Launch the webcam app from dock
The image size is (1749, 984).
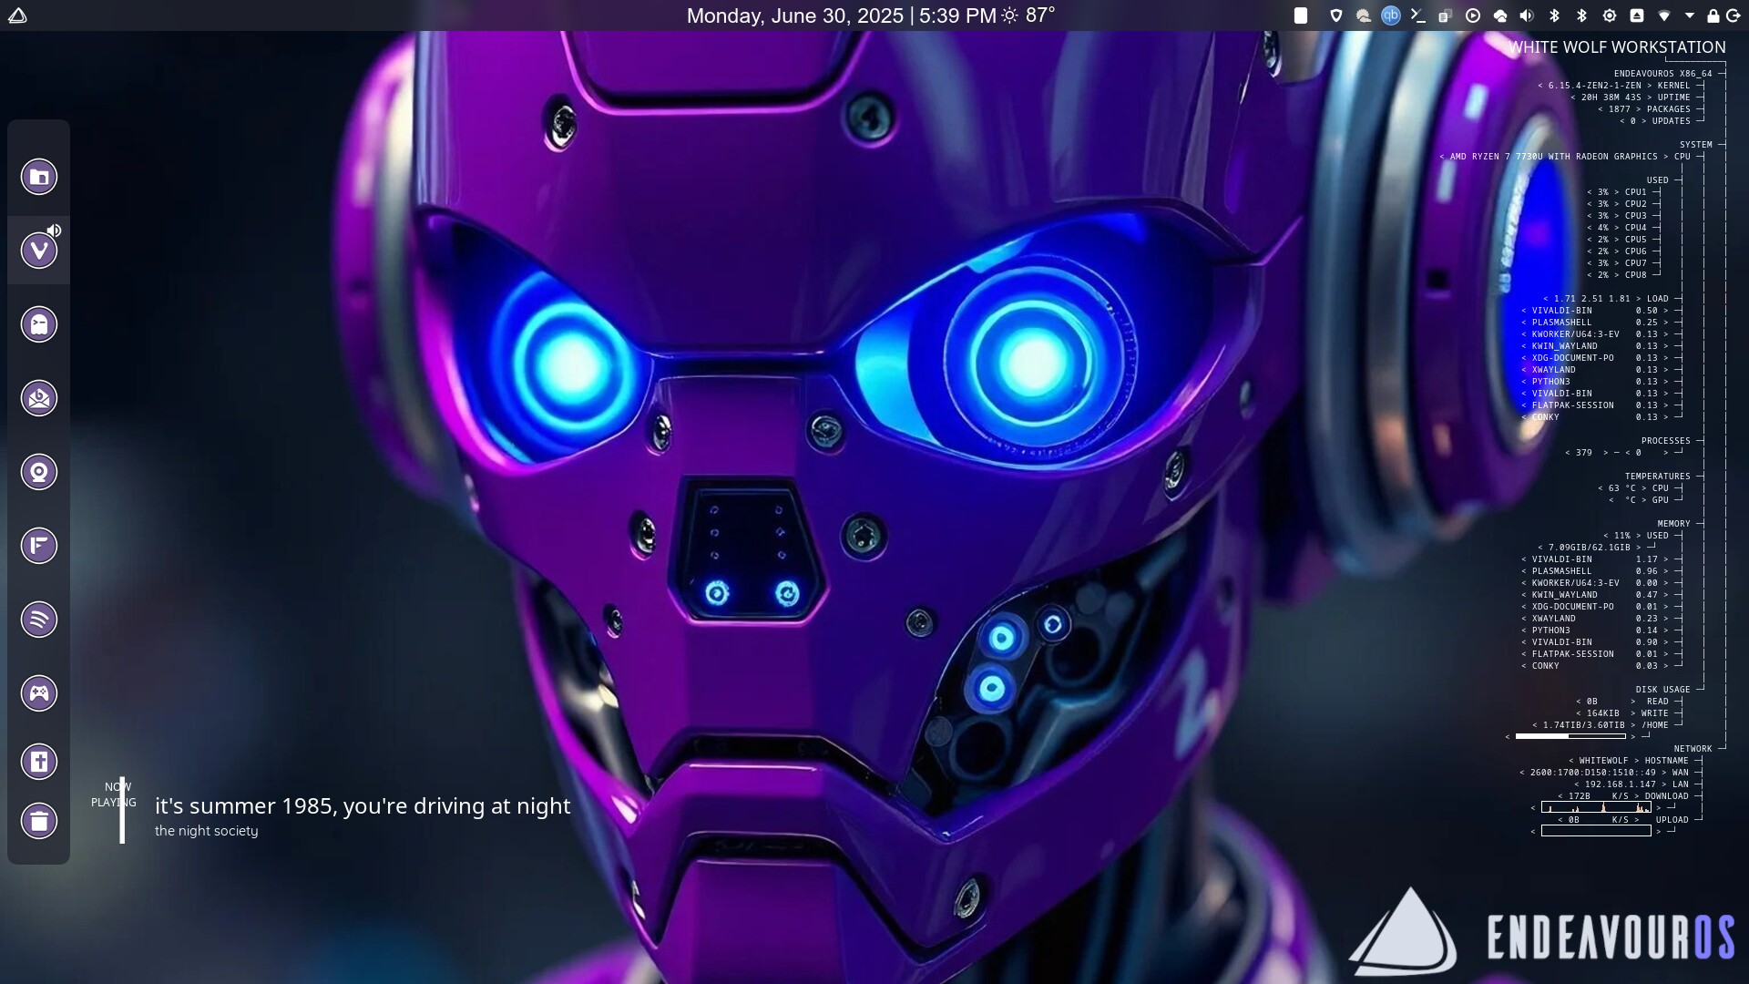tap(39, 472)
